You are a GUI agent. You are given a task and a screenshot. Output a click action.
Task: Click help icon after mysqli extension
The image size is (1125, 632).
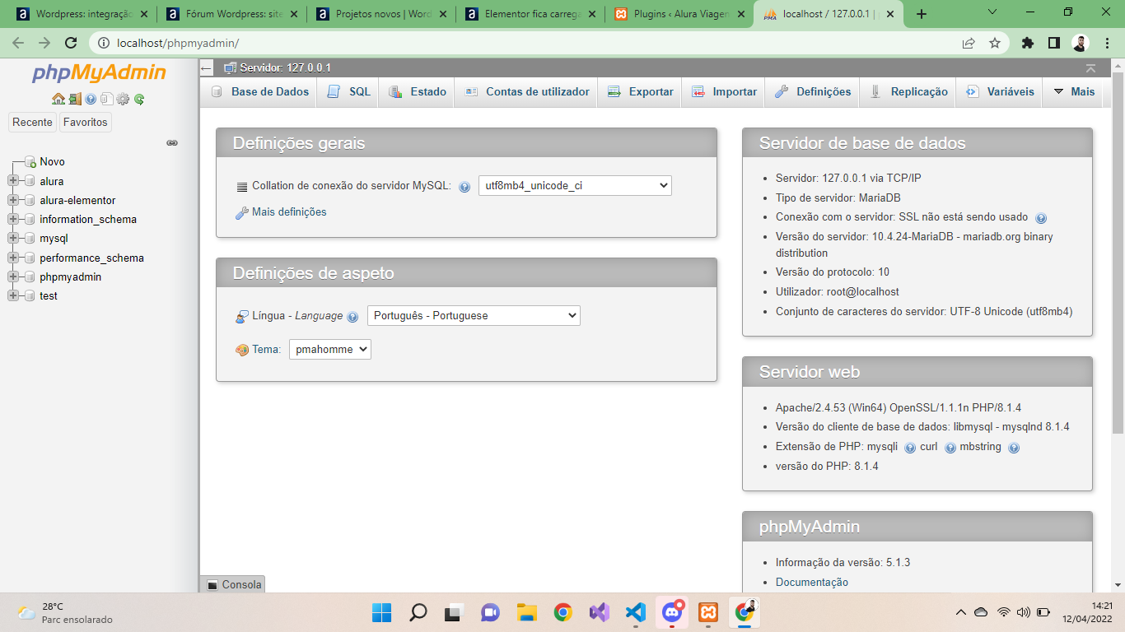(910, 448)
